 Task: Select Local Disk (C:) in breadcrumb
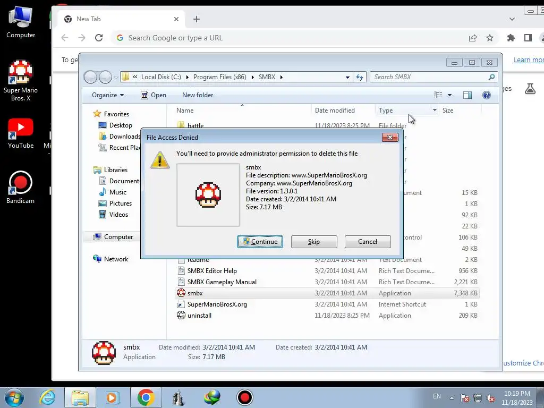tap(161, 77)
